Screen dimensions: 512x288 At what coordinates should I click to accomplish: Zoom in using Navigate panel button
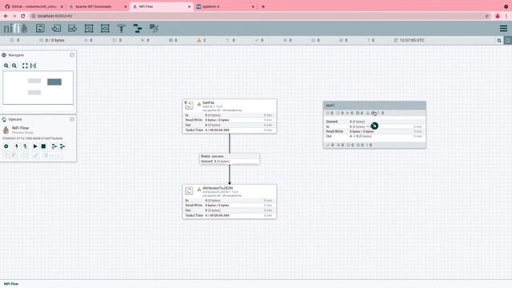point(6,66)
